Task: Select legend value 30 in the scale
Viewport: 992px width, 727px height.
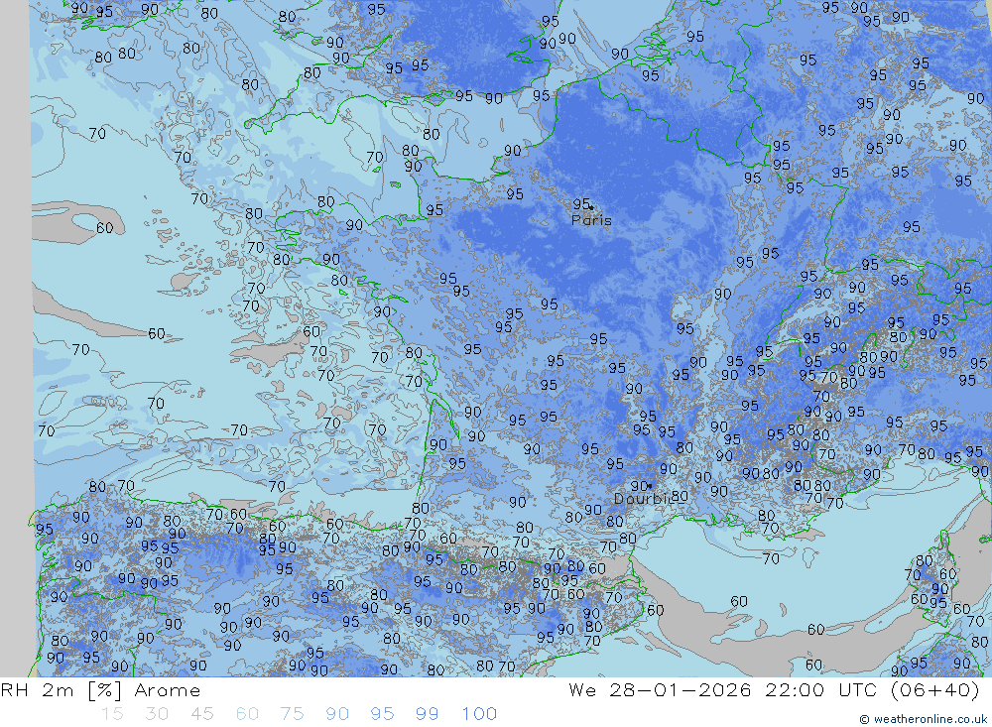Action: point(157,714)
